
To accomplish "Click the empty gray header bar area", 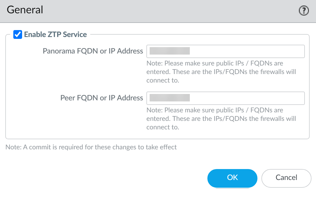I will pos(170,11).
